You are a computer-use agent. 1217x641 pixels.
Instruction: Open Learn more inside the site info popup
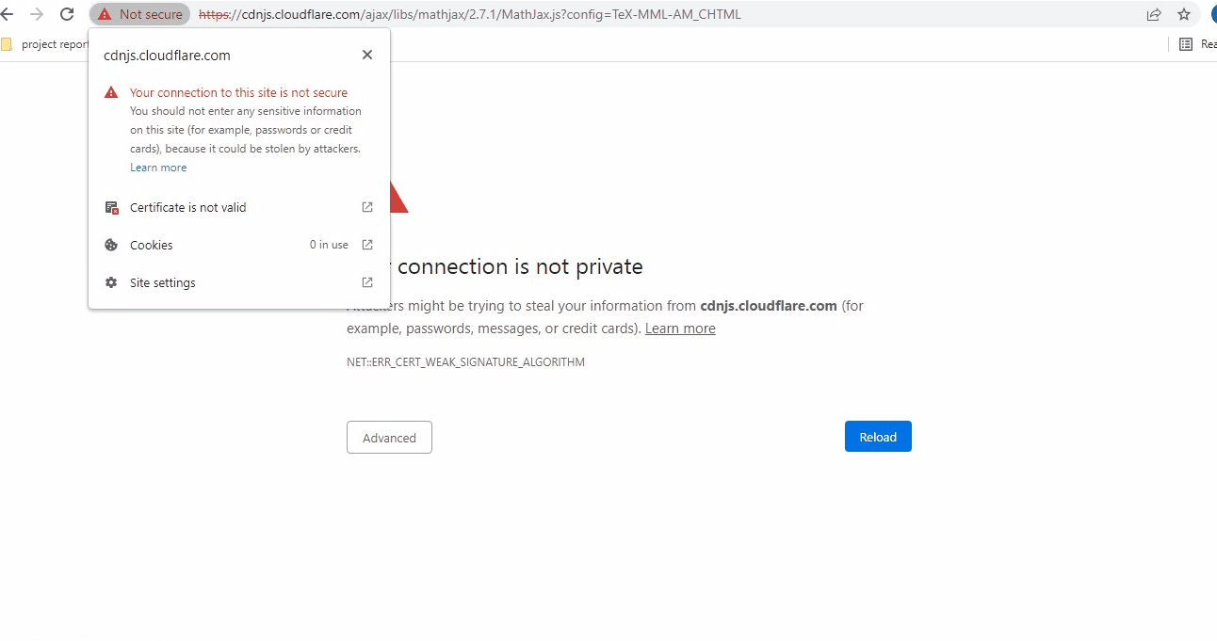pyautogui.click(x=157, y=167)
